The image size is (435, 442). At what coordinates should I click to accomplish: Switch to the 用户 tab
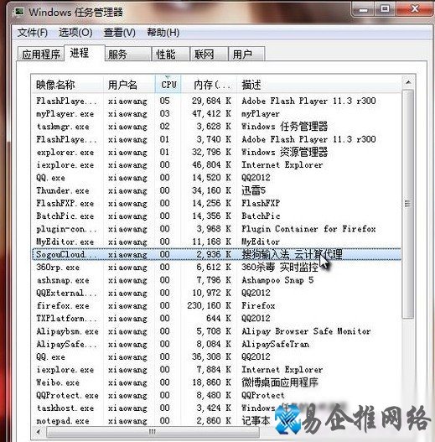point(246,55)
